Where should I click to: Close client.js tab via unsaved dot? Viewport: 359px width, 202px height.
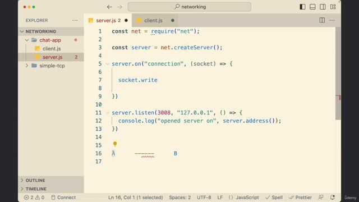[x=173, y=20]
